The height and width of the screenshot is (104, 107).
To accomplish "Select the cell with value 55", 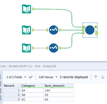I will tap(59, 95).
